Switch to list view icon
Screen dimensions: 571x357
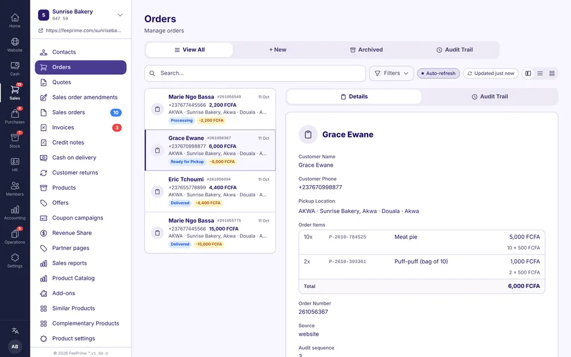coord(540,73)
